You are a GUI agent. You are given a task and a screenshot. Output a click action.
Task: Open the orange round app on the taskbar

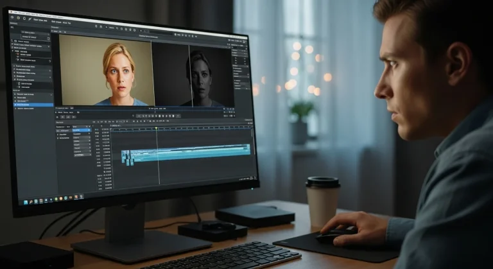(x=61, y=198)
